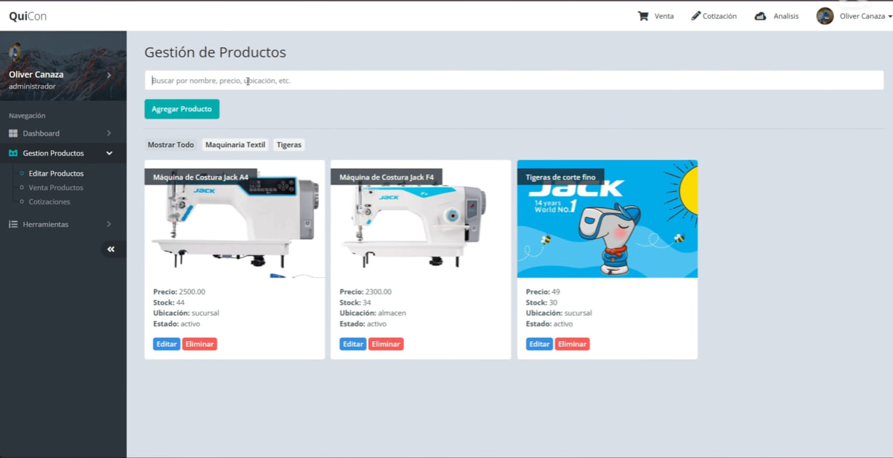Click the Venta shopping cart icon
893x458 pixels.
[x=642, y=15]
